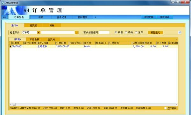Expand the 检索条件 dropdown arrow
This screenshot has height=115, width=191.
coord(39,32)
